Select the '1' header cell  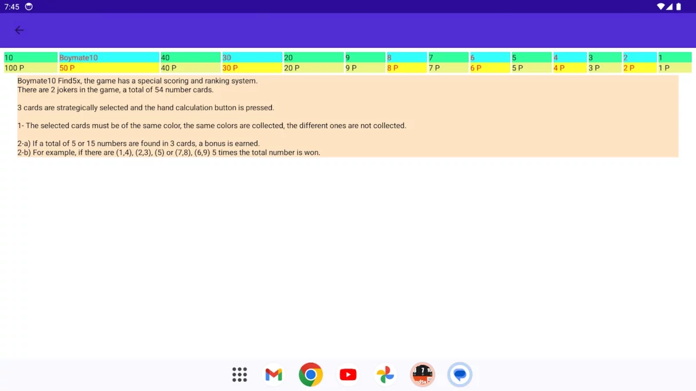point(675,57)
